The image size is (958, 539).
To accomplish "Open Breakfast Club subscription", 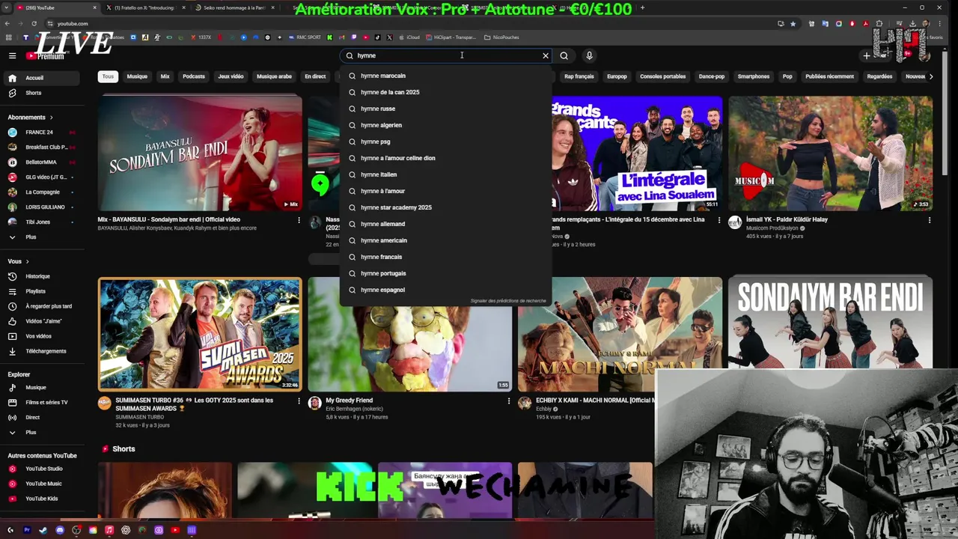I will [x=43, y=147].
